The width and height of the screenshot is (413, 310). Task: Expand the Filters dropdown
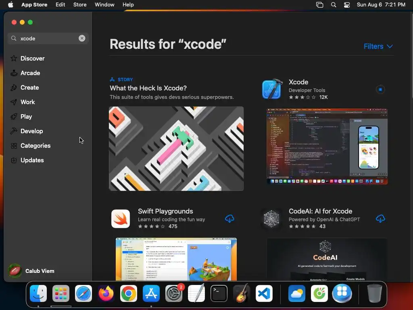(378, 46)
